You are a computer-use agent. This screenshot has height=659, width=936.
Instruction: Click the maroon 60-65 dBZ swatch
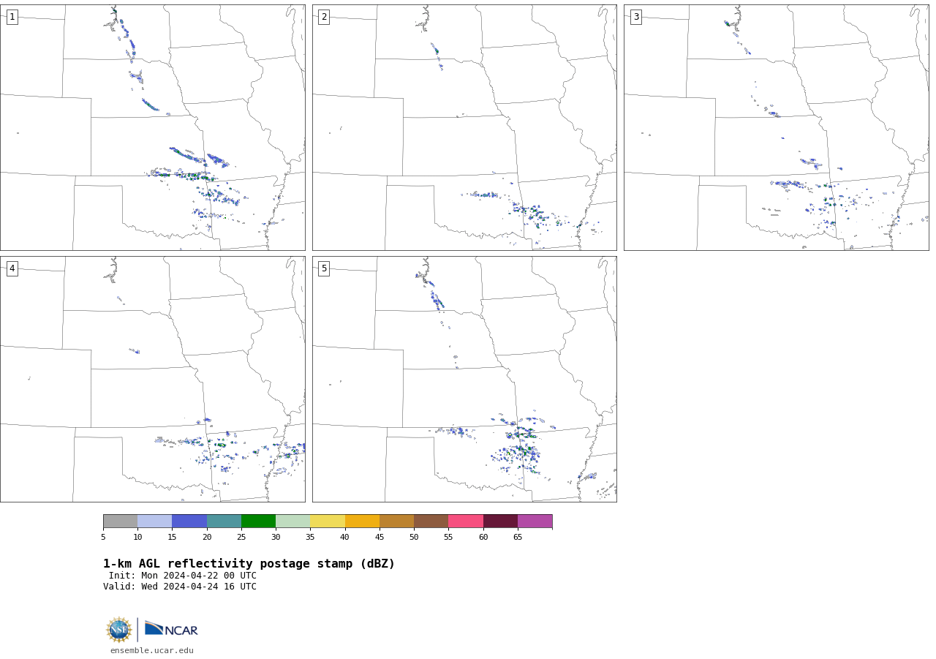click(500, 521)
